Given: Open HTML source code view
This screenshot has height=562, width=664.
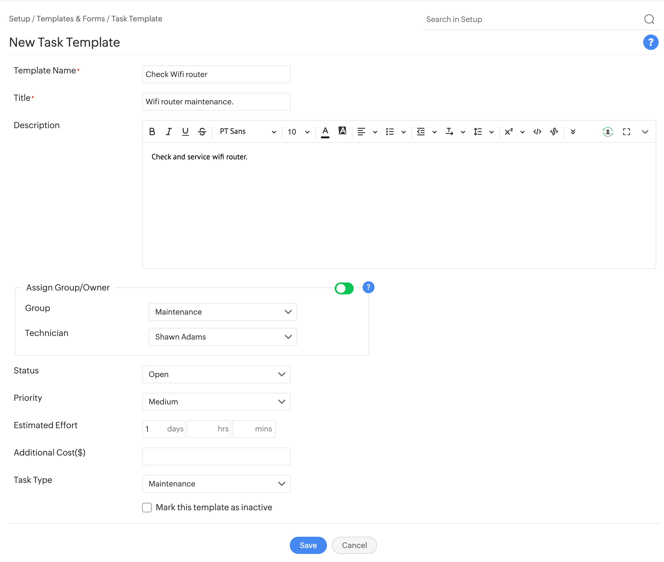Looking at the screenshot, I should (x=537, y=131).
